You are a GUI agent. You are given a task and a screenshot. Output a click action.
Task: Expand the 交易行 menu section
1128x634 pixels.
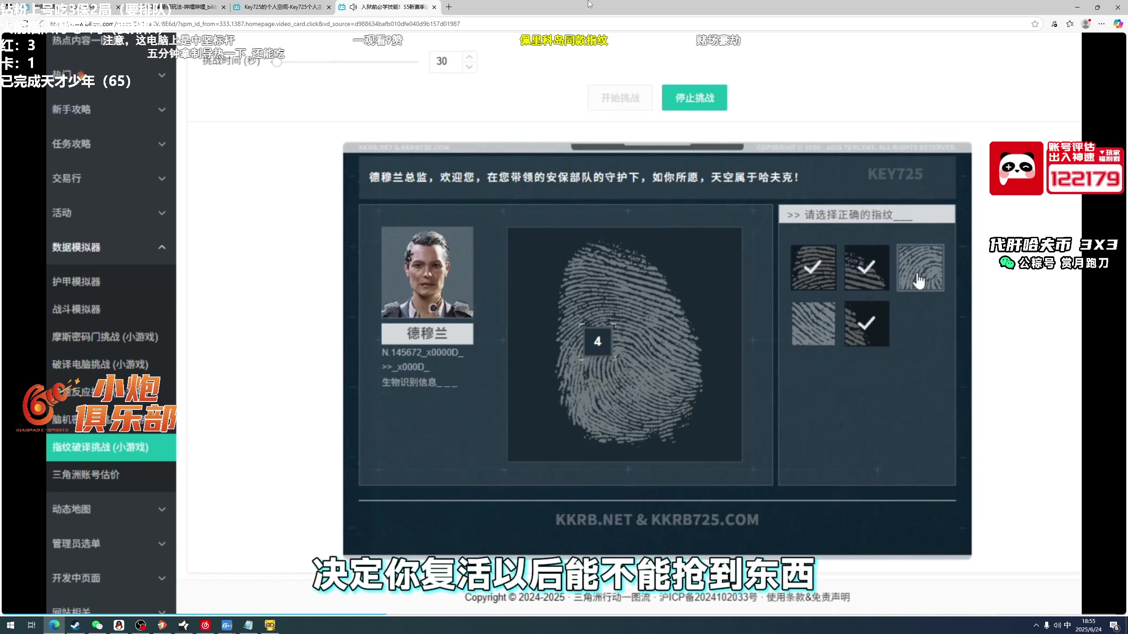coord(109,178)
